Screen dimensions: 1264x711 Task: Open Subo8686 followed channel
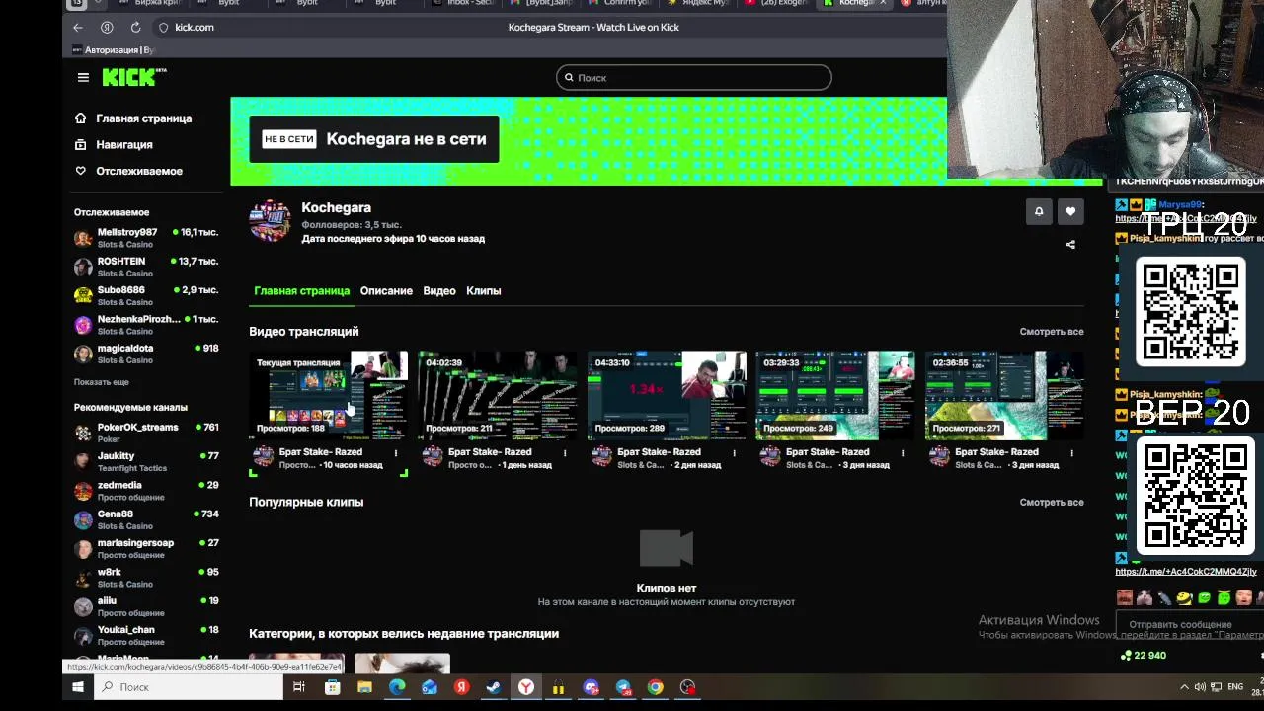[x=146, y=296]
